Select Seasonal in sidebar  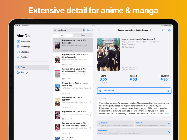(x=32, y=52)
